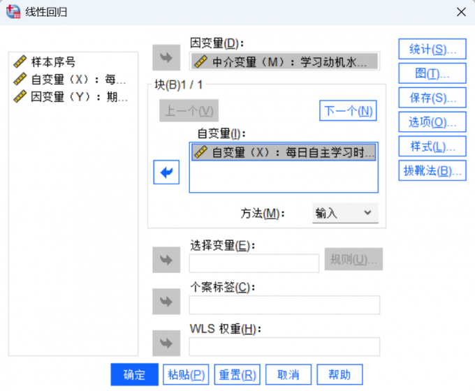475x391 pixels.
Task: Click the ruler icon in the 因变量(D) box
Action: point(200,61)
